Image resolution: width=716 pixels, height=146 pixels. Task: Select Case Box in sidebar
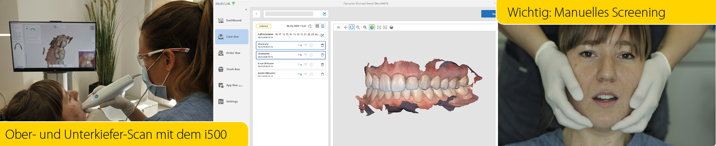[232, 37]
